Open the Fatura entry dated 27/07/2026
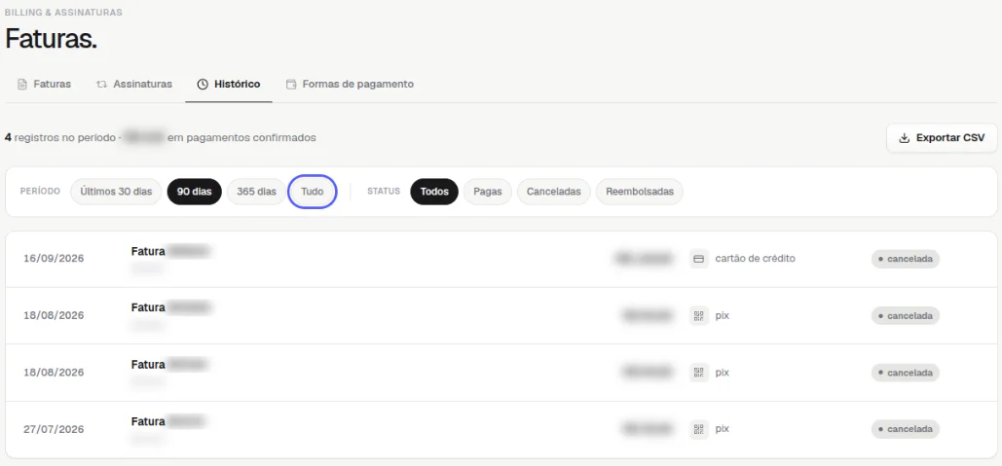 click(x=501, y=430)
